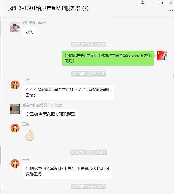The height and width of the screenshot is (194, 174).
Task: Click sender name 铂尼定制-雪mei
Action: pos(35,23)
